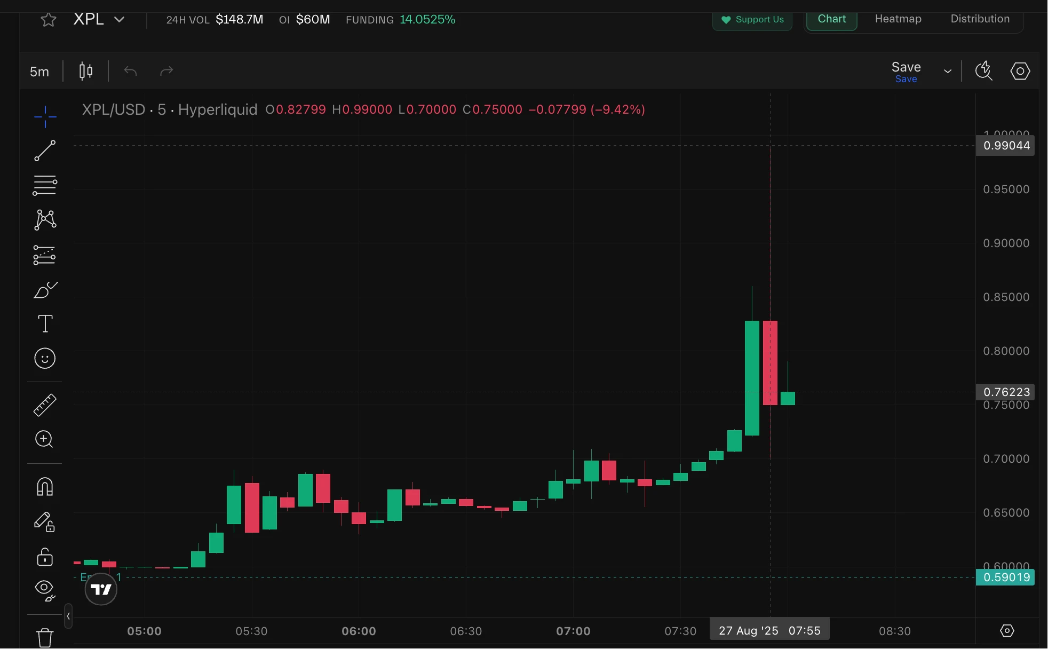Open the 5m timeframe selector

[39, 71]
